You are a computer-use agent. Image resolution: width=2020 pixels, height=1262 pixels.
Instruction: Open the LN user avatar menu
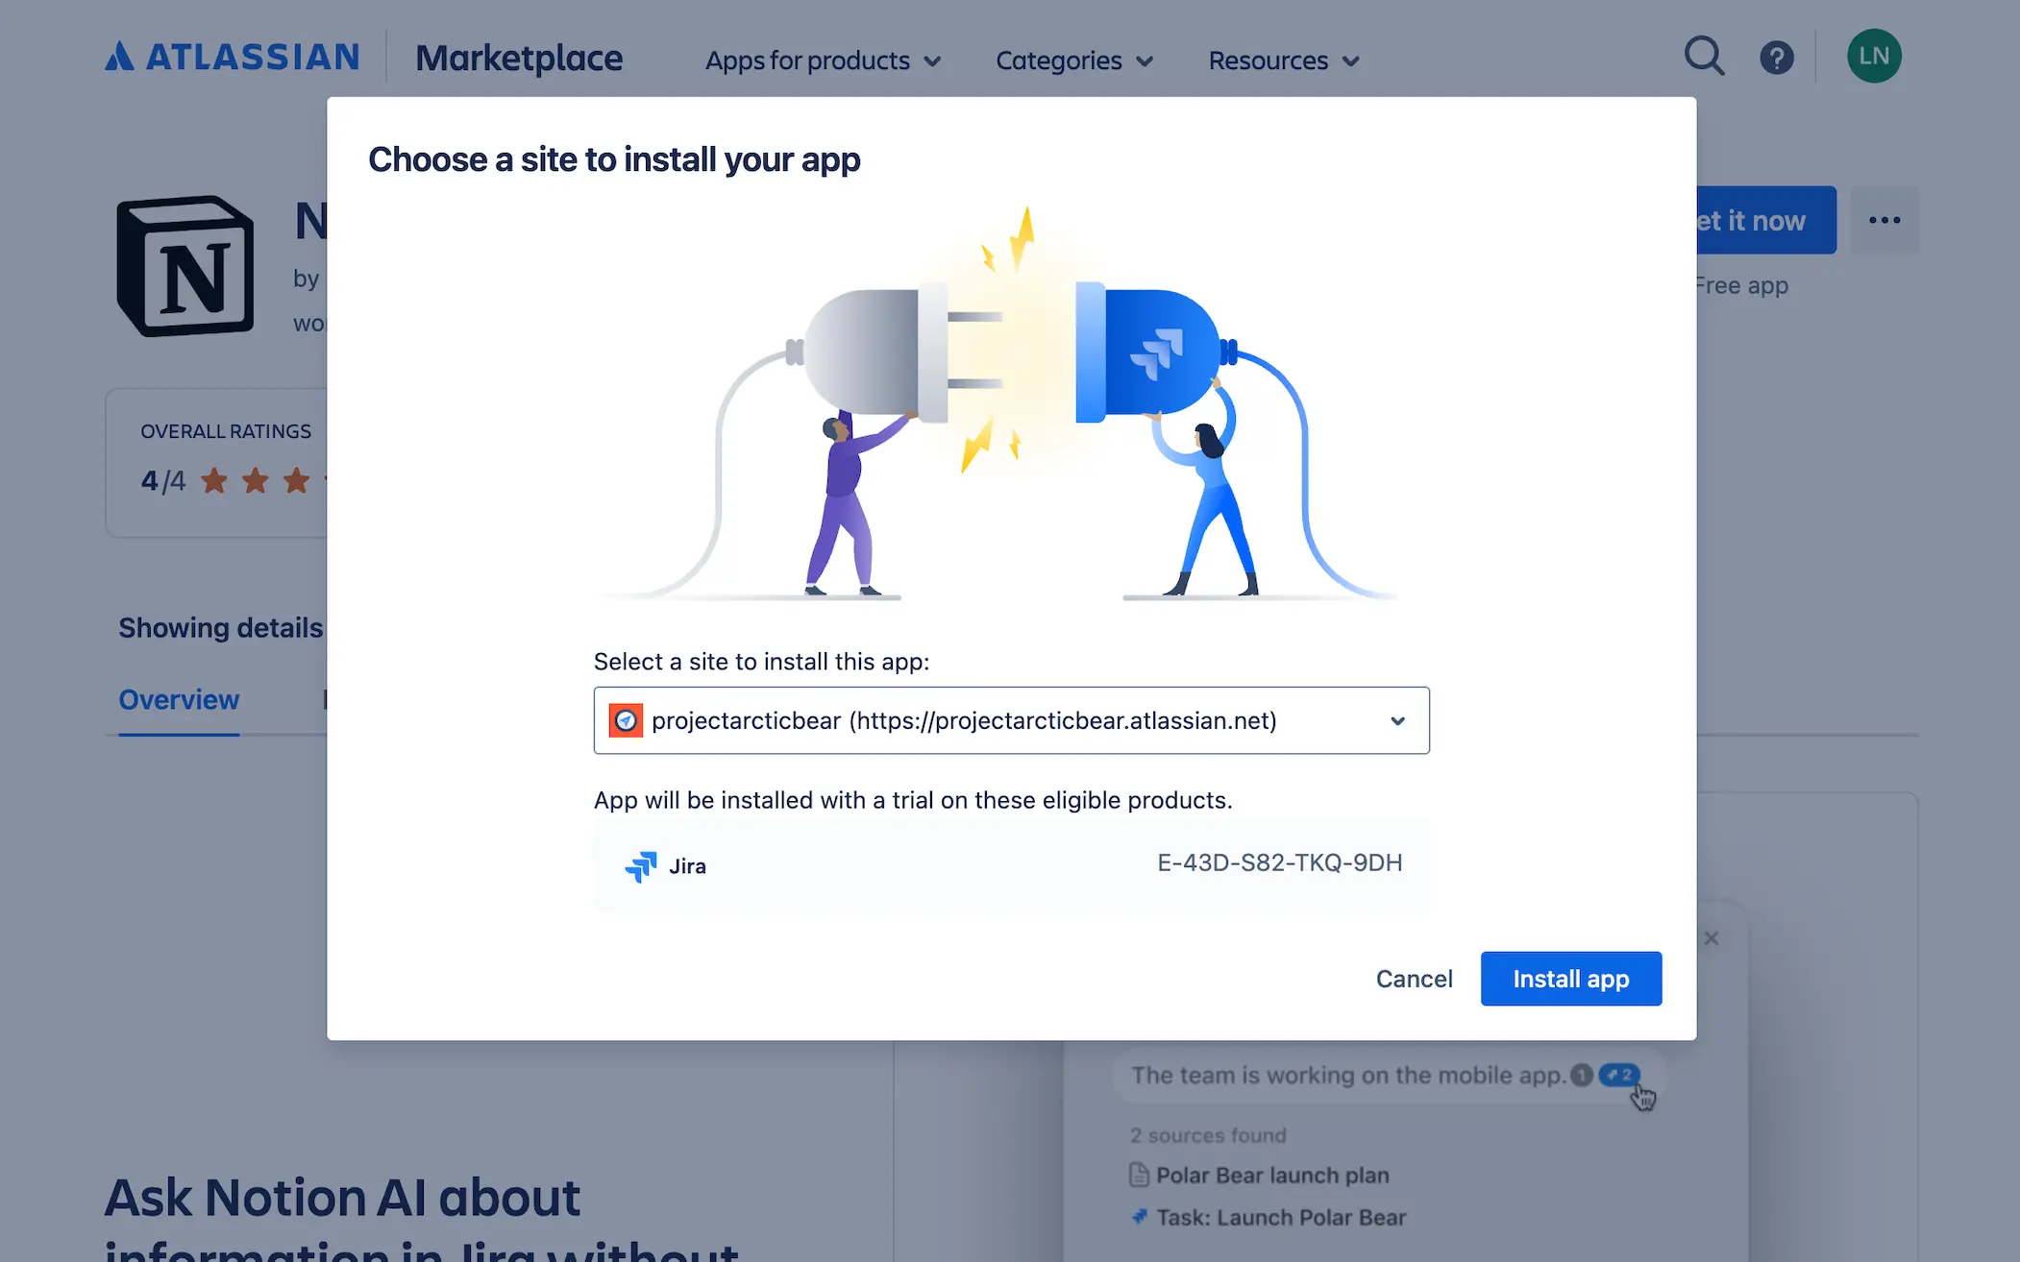click(1872, 56)
